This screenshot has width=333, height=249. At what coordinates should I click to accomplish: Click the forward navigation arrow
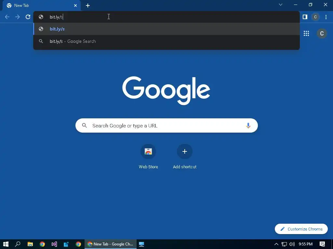[18, 17]
